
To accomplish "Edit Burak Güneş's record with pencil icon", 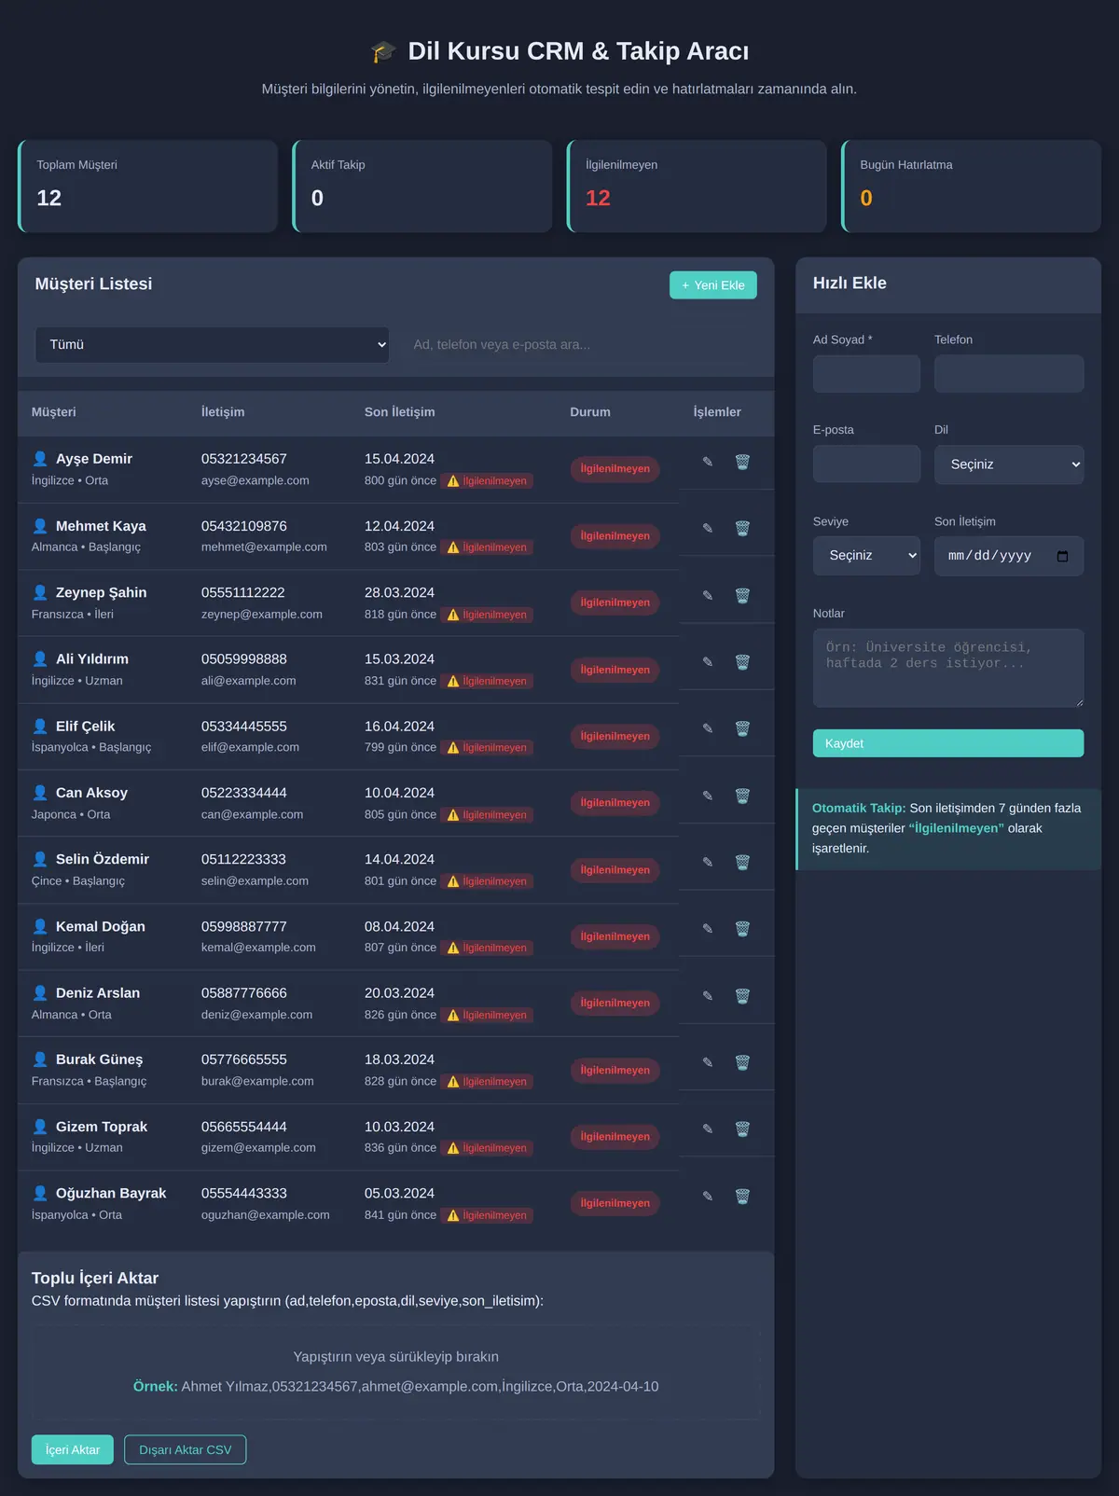I will pos(708,1062).
